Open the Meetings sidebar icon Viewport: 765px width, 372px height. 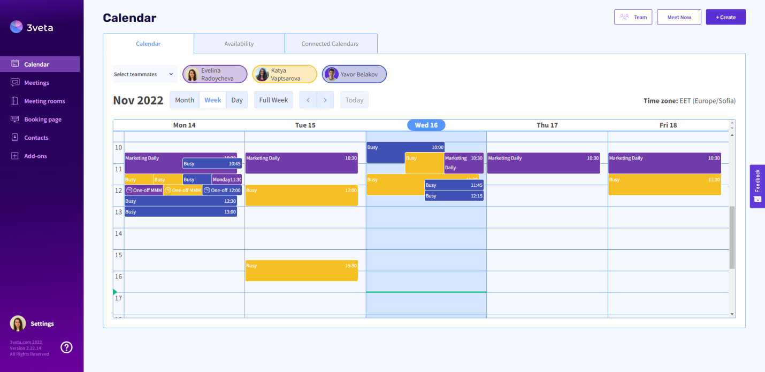coord(16,82)
